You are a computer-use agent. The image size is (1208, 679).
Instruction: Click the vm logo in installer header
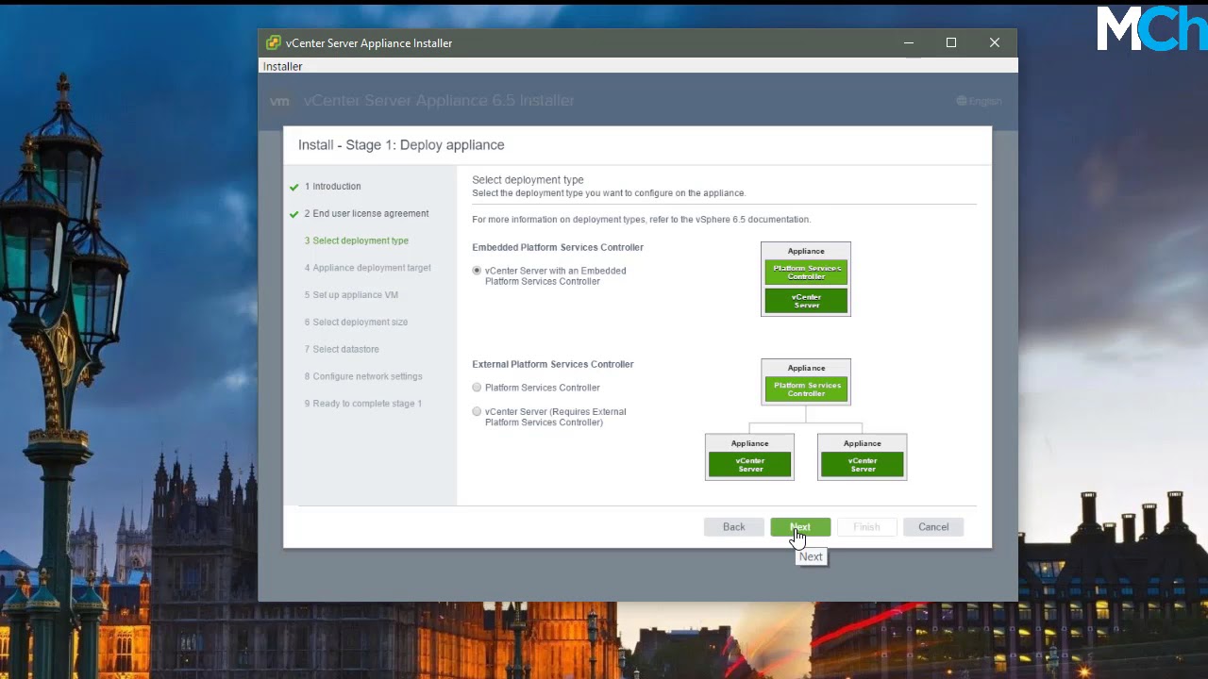point(279,101)
